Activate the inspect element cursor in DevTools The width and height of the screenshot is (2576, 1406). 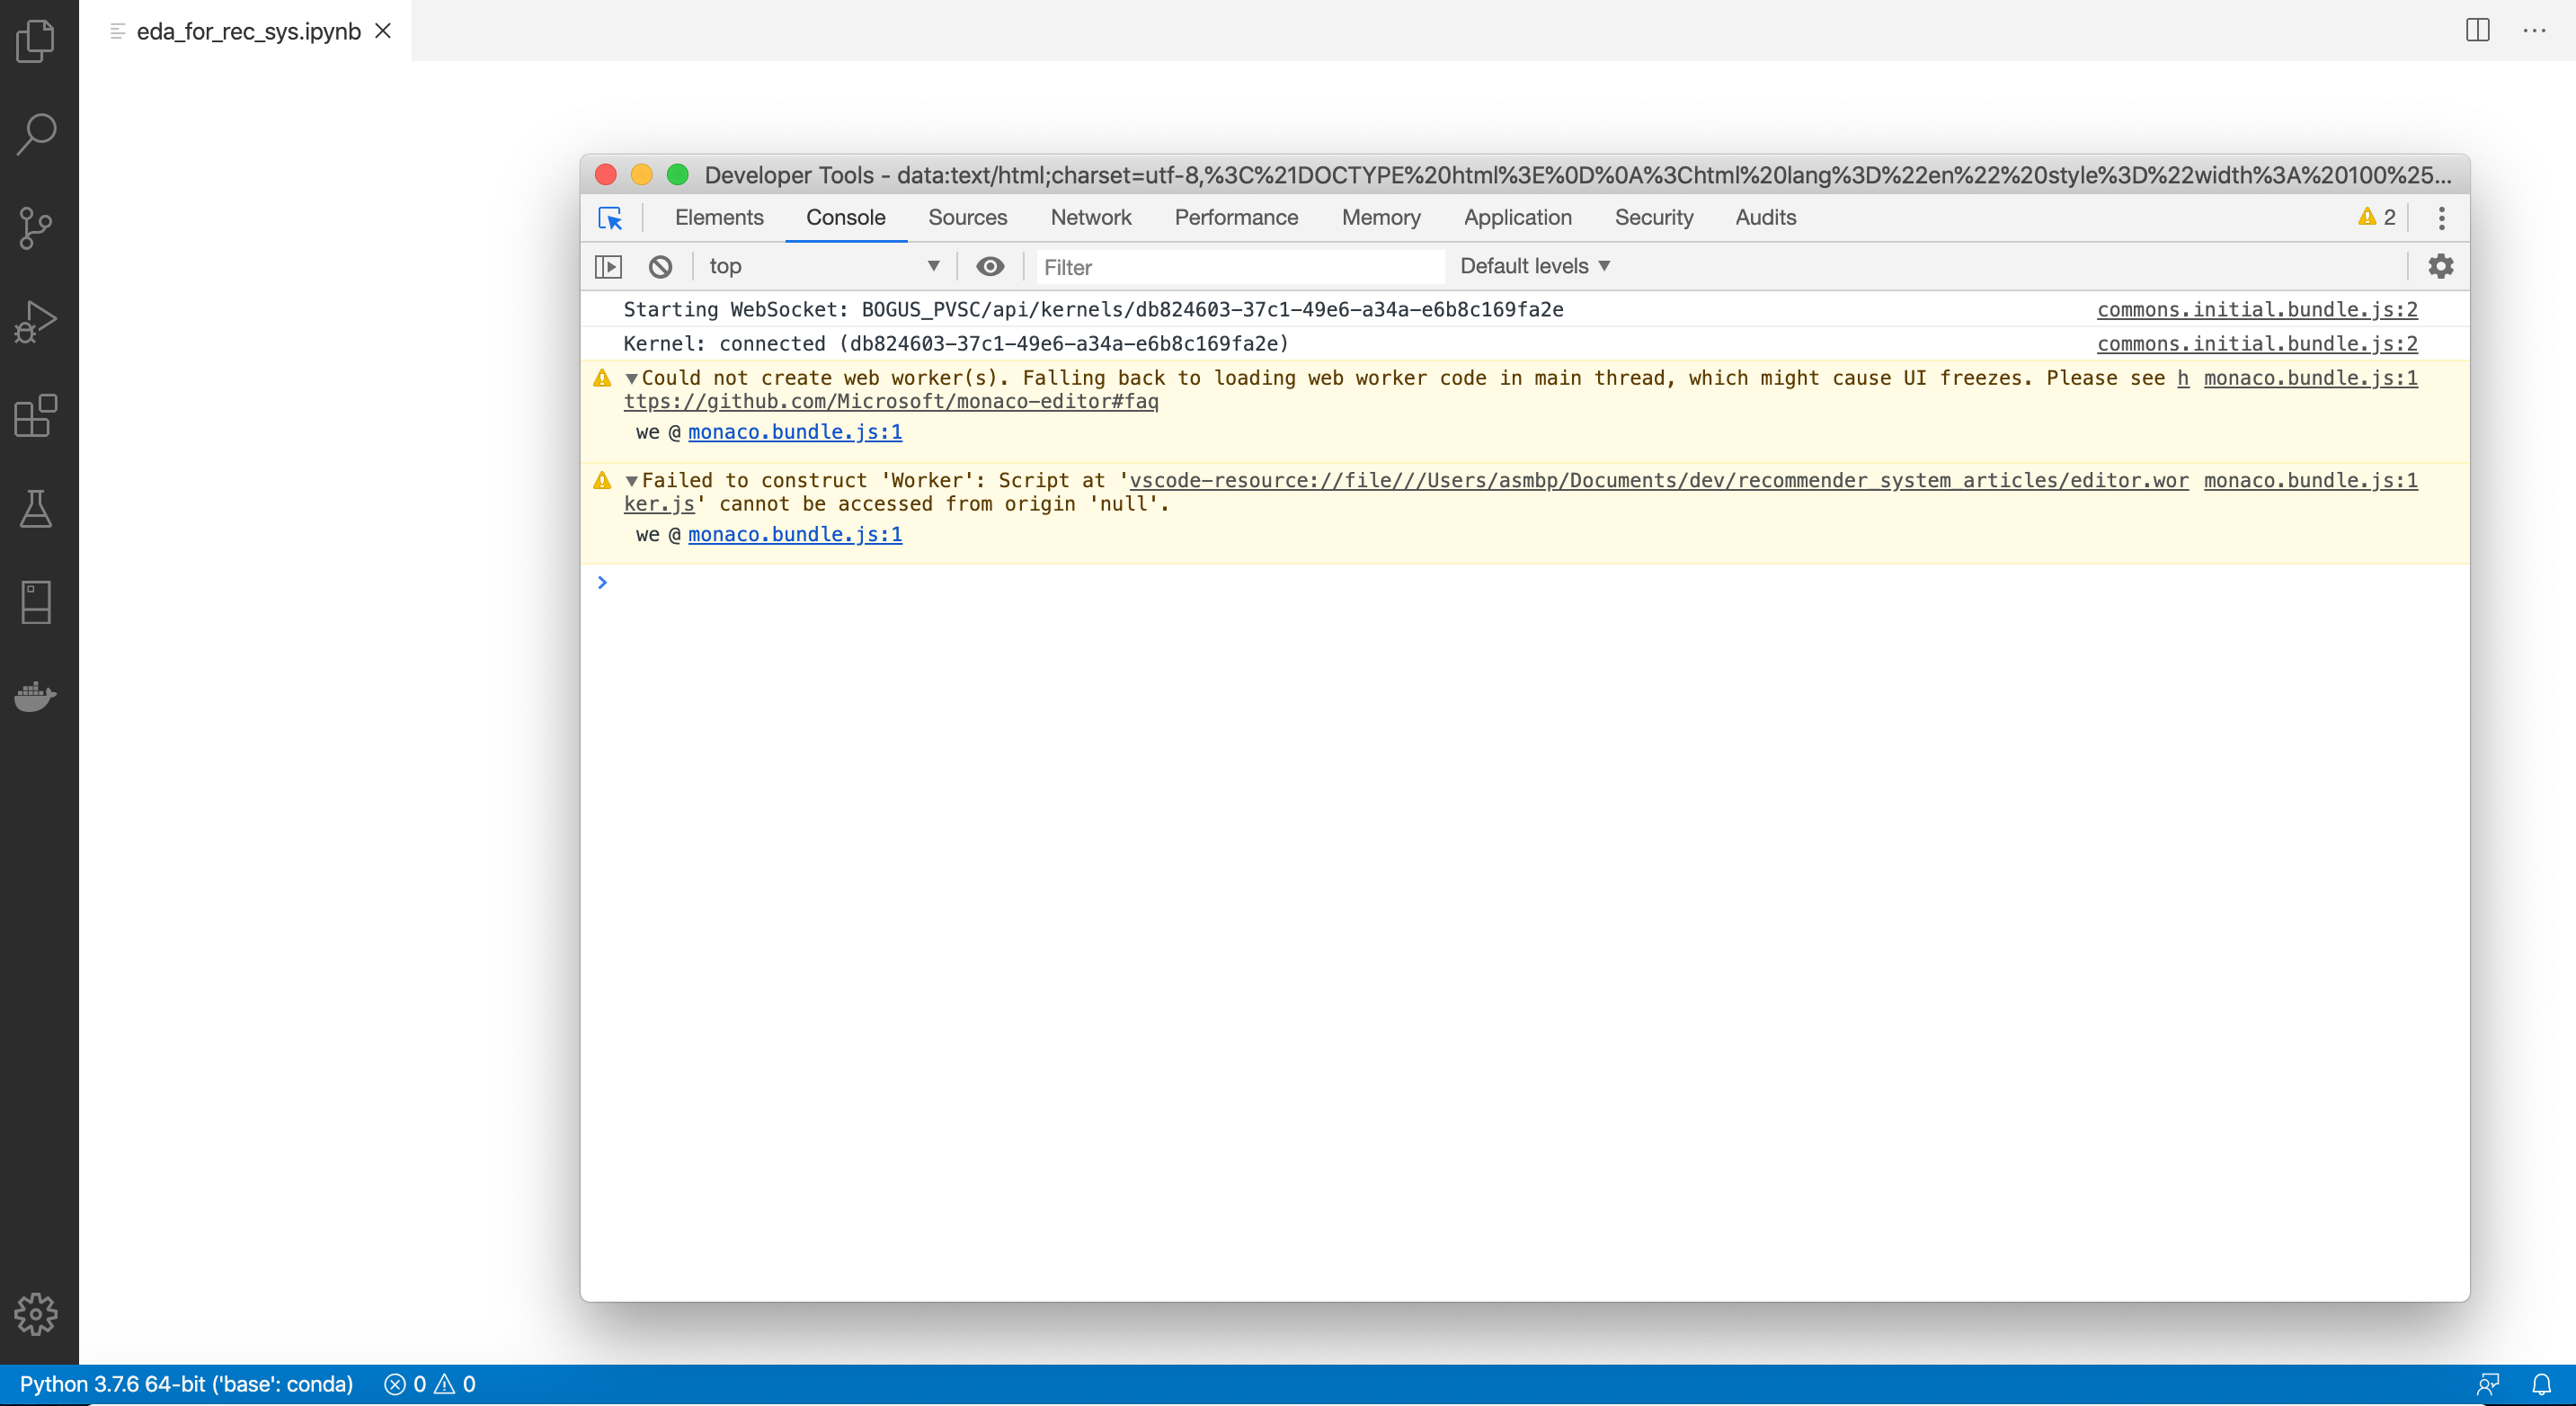click(x=610, y=218)
